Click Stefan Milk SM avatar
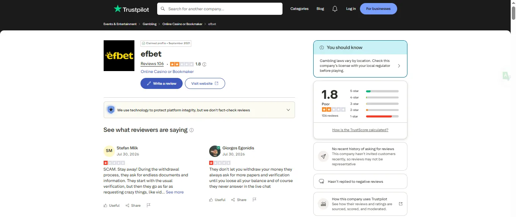 pos(109,151)
